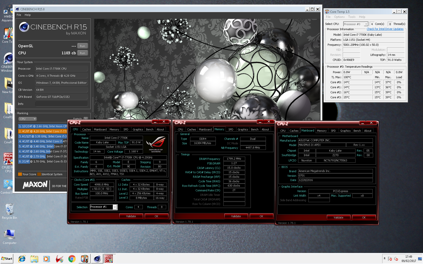Click orange Your Score legend swatch

20,174
